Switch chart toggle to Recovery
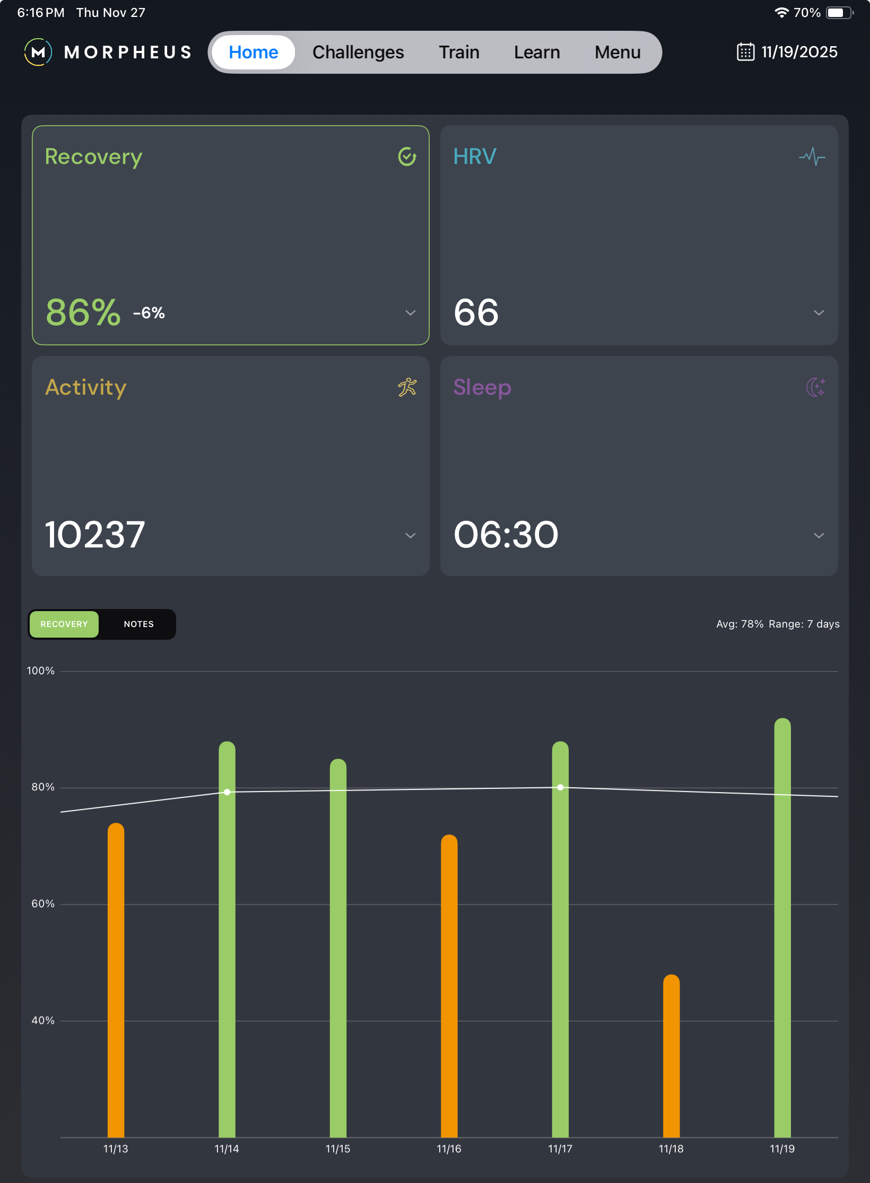870x1183 pixels. pos(64,624)
